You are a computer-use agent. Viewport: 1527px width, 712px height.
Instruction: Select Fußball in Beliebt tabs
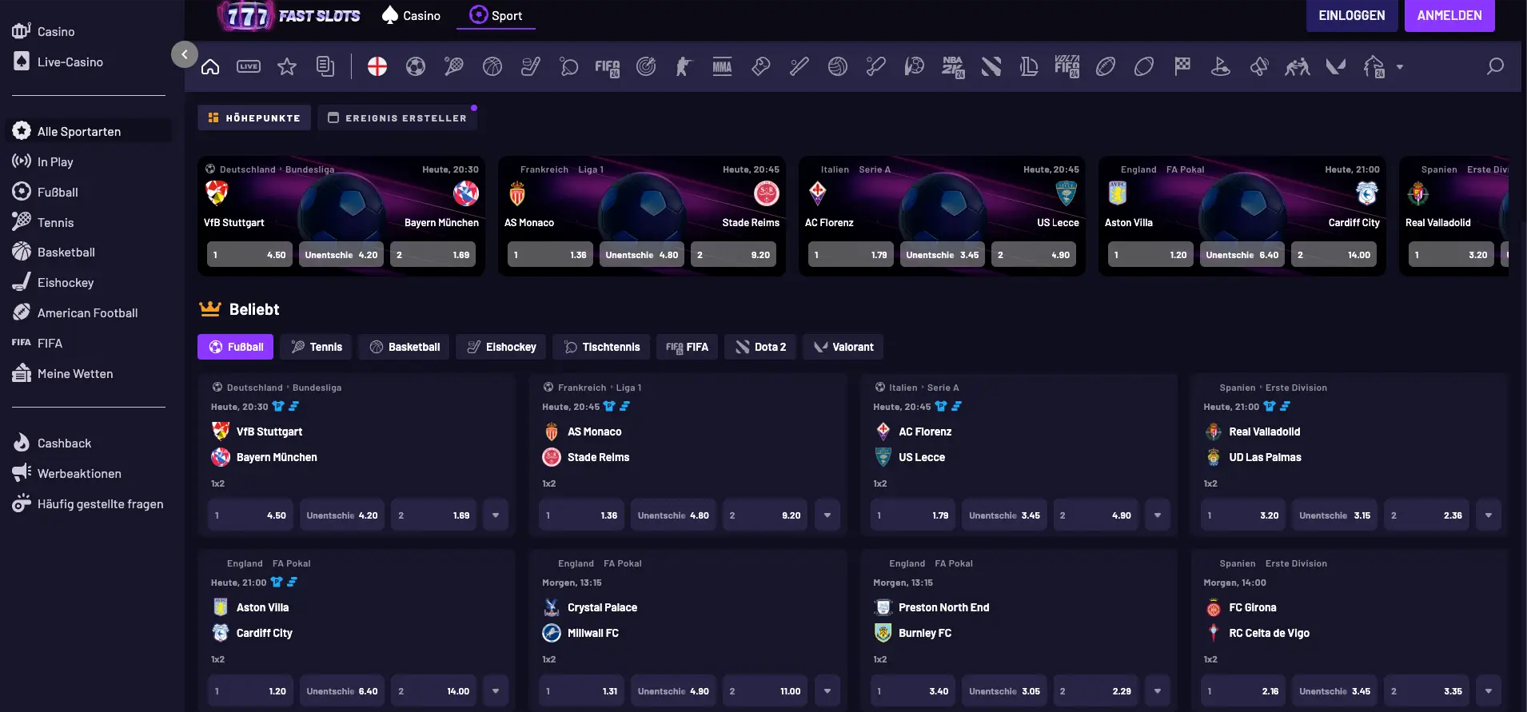point(236,347)
